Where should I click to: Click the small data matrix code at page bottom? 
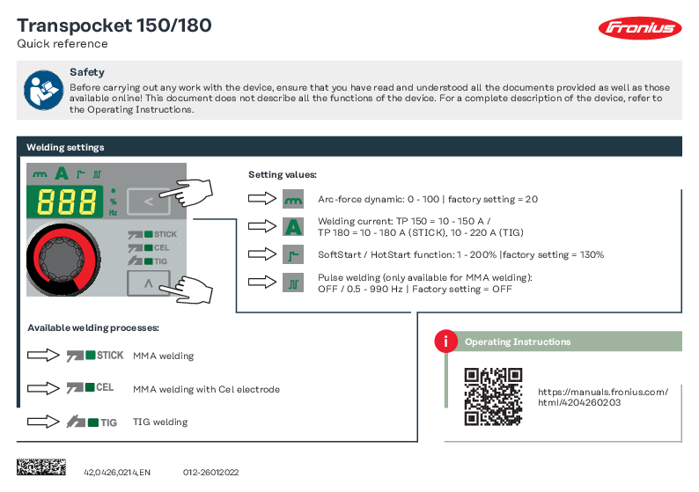coord(41,466)
